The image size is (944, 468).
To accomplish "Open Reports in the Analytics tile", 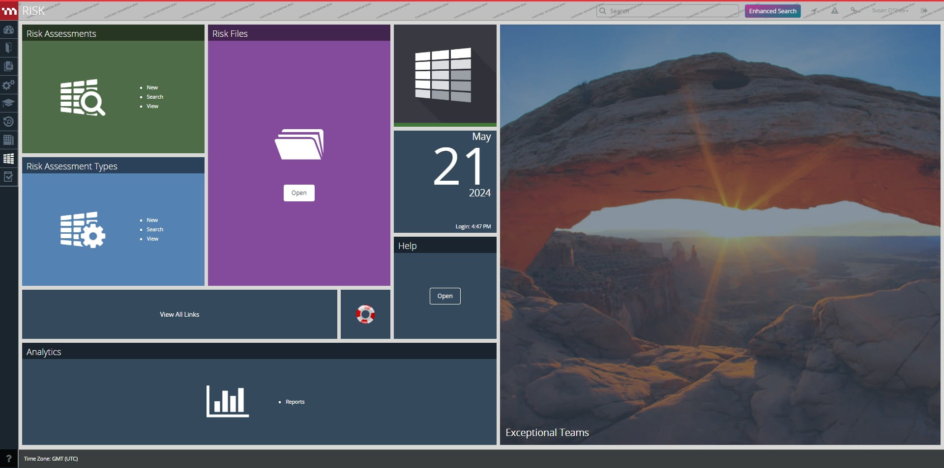I will (295, 402).
